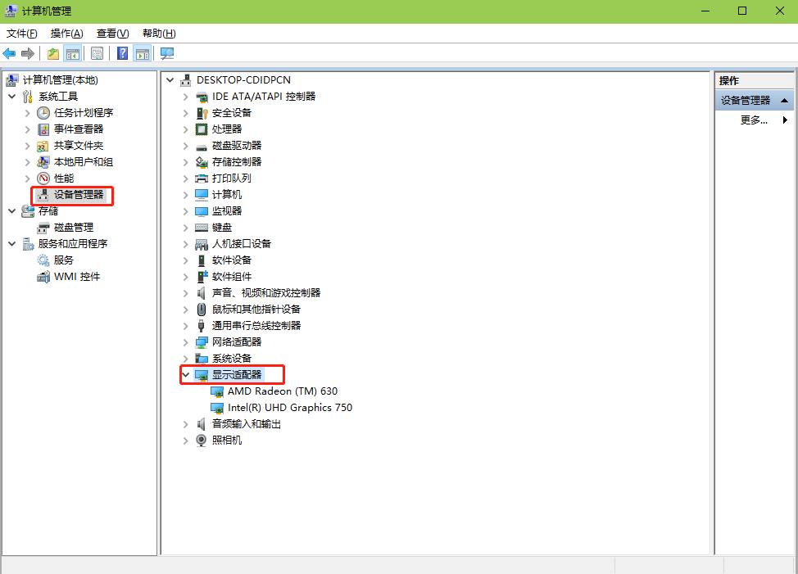
Task: Select 设备管理器 in the left tree
Action: 79,195
